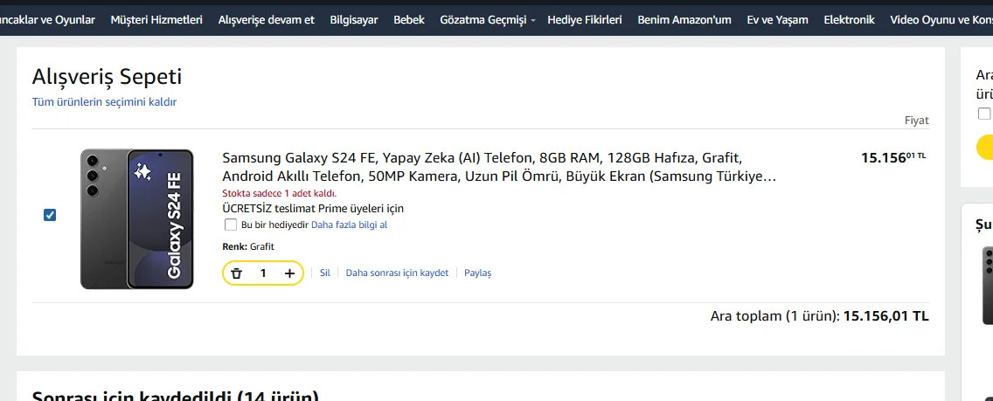Screen dimensions: 993x401
Task: Click the 'Renk: Grafit' text
Action: pos(248,246)
